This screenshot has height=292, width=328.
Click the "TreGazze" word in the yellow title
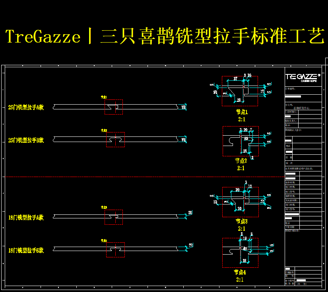tap(43, 36)
